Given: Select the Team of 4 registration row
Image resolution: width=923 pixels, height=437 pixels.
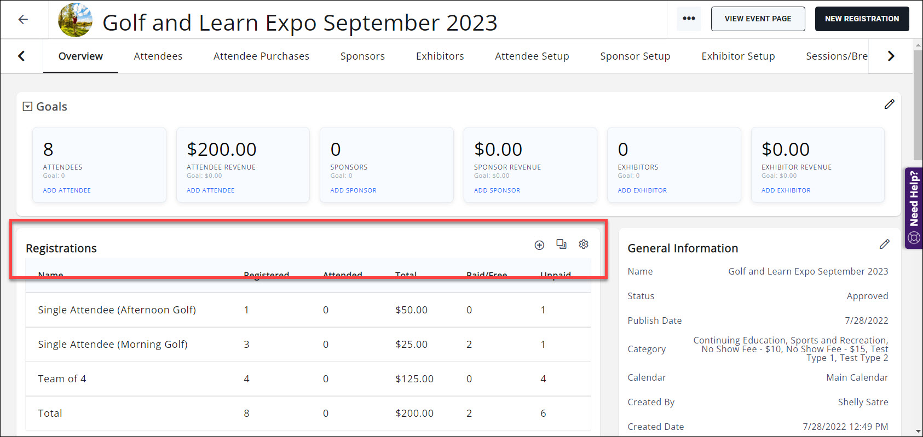Looking at the screenshot, I should click(62, 379).
